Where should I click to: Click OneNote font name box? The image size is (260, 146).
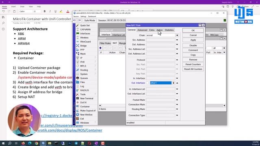[x=26, y=11]
